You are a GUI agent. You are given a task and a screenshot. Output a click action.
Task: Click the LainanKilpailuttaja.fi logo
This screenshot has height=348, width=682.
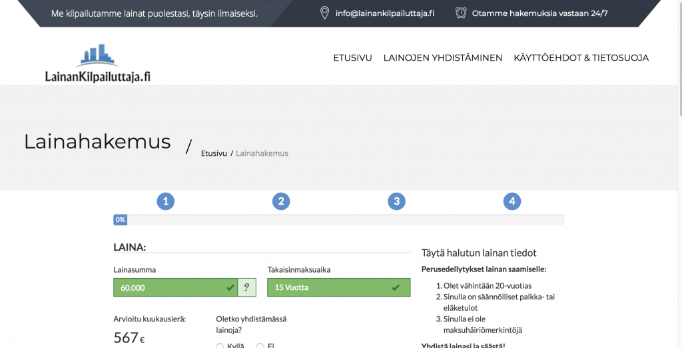point(97,63)
